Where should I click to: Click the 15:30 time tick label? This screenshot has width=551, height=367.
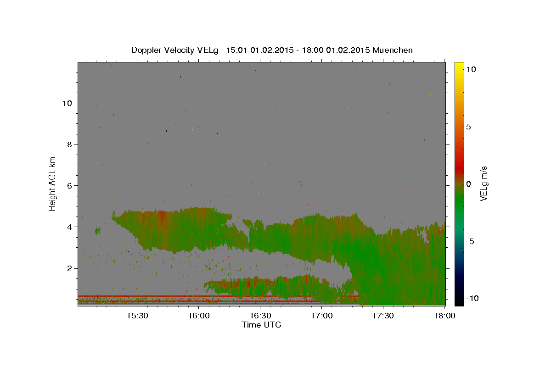(137, 316)
